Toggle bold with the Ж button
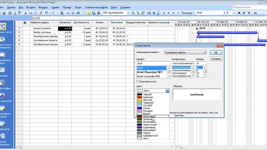Image resolution: width=267 pixels, height=150 pixels. (x=239, y=13)
